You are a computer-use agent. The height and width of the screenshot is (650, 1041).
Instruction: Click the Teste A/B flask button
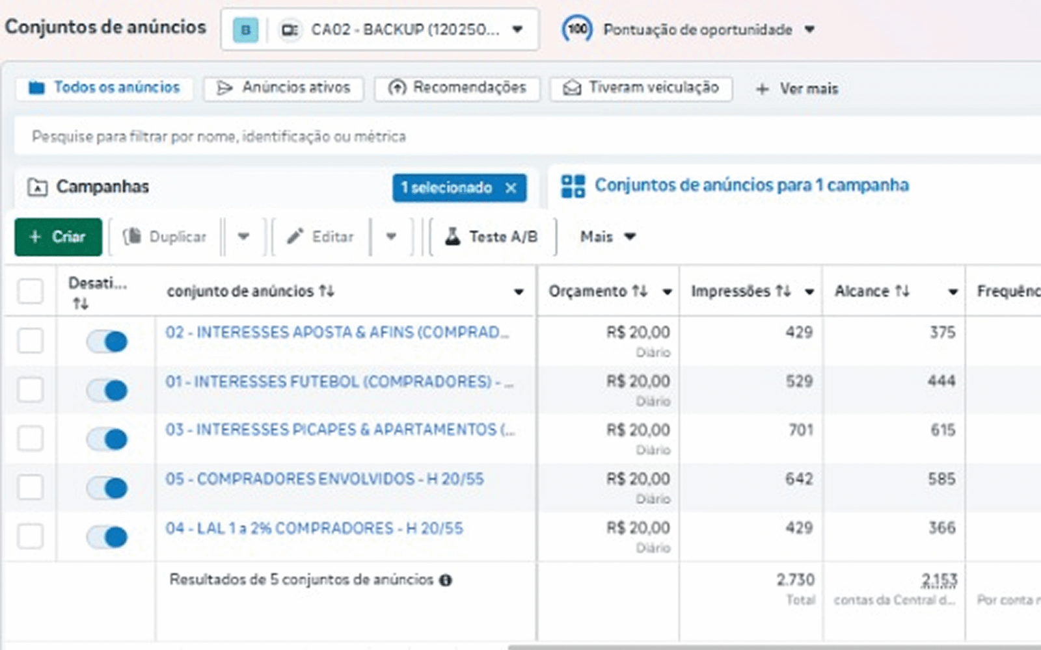click(x=493, y=237)
